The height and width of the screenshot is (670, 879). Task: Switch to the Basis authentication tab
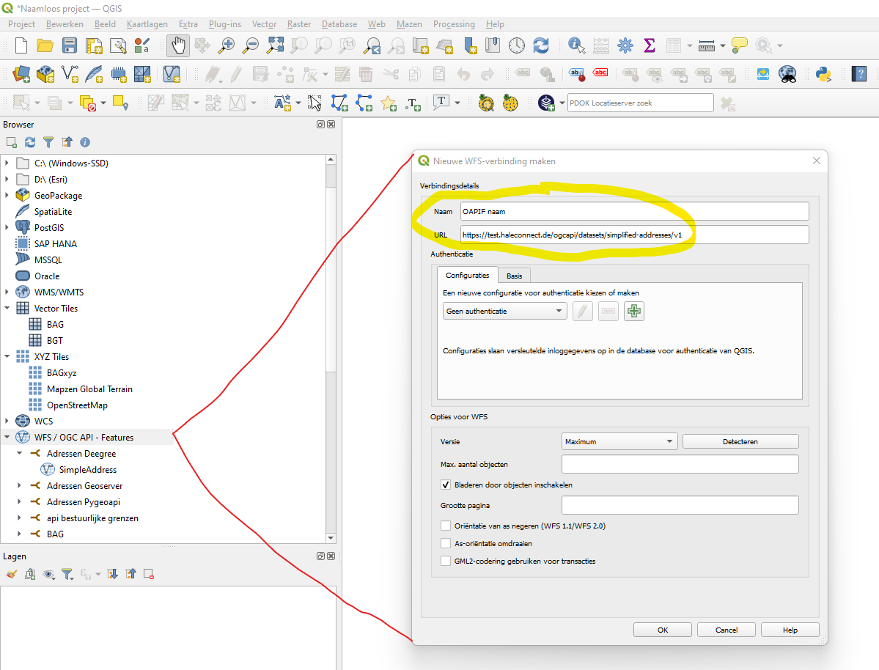click(x=514, y=276)
